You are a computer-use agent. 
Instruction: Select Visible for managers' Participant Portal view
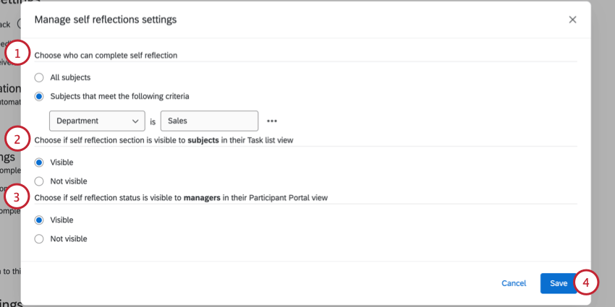point(39,220)
